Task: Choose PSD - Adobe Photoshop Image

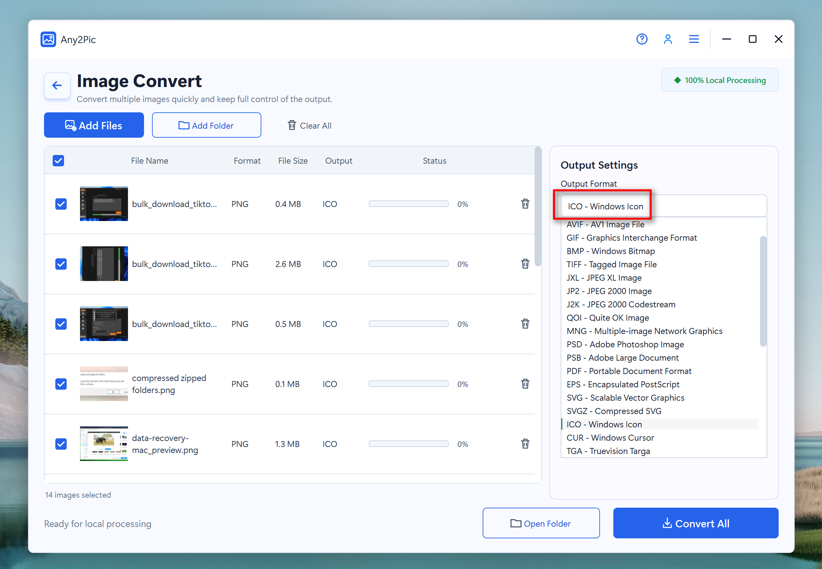Action: pyautogui.click(x=660, y=344)
